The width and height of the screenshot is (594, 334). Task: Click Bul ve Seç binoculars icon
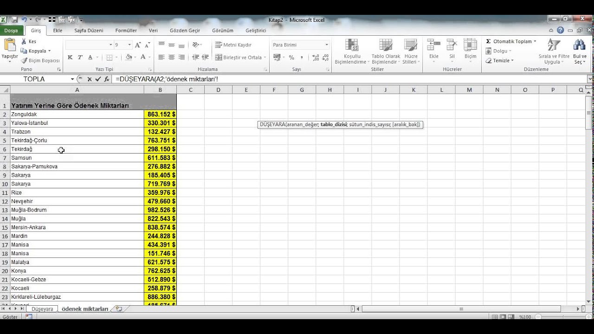click(580, 45)
